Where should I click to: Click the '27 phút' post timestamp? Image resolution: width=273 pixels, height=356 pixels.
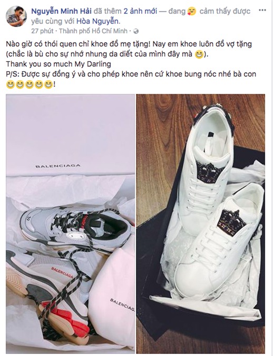pos(42,31)
